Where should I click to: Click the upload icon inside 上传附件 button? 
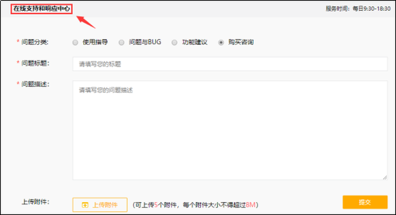click(85, 205)
